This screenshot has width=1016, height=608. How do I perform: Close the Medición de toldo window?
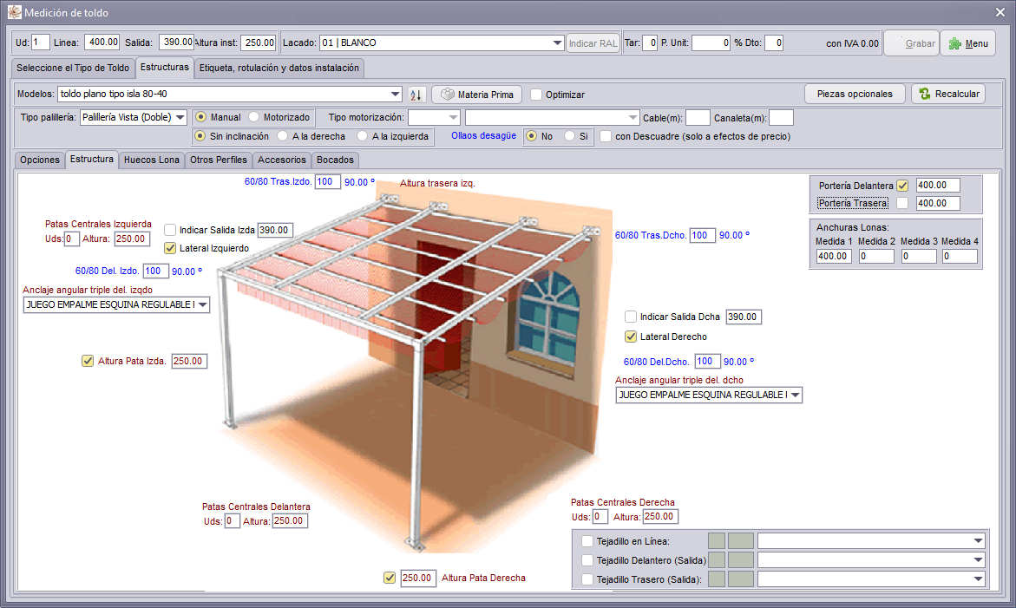point(1000,12)
